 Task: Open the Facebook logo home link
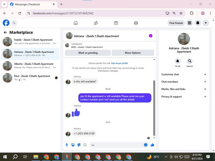pyautogui.click(x=6, y=23)
